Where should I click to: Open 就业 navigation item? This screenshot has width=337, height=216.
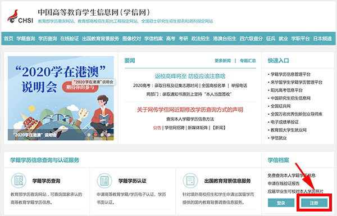tap(283, 38)
